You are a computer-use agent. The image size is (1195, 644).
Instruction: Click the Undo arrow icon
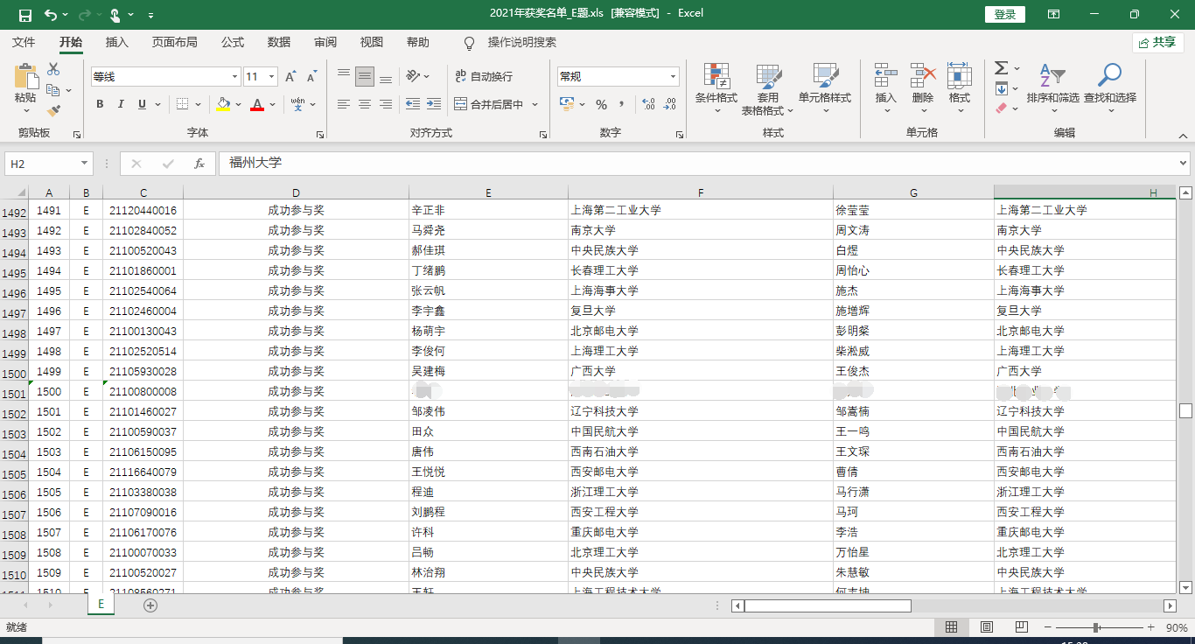51,15
